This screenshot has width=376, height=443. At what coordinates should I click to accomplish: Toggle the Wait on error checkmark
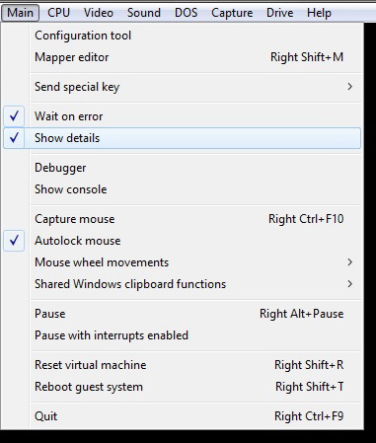tap(182, 116)
